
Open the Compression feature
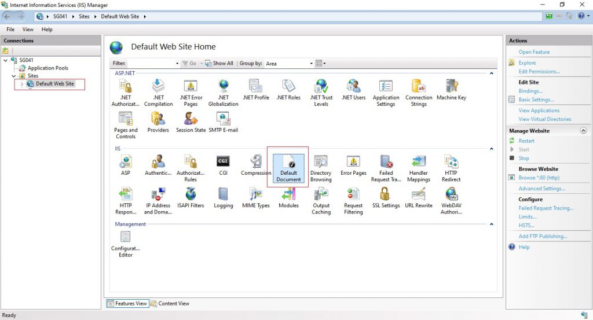(x=256, y=165)
